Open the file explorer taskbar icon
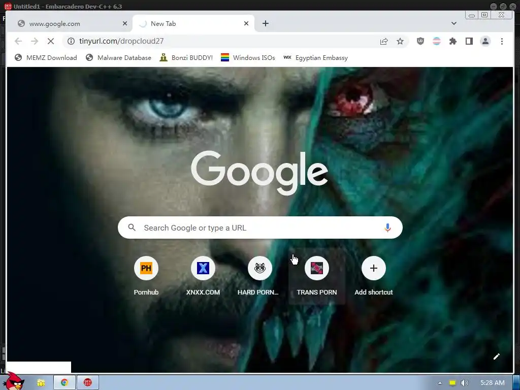 [x=41, y=383]
